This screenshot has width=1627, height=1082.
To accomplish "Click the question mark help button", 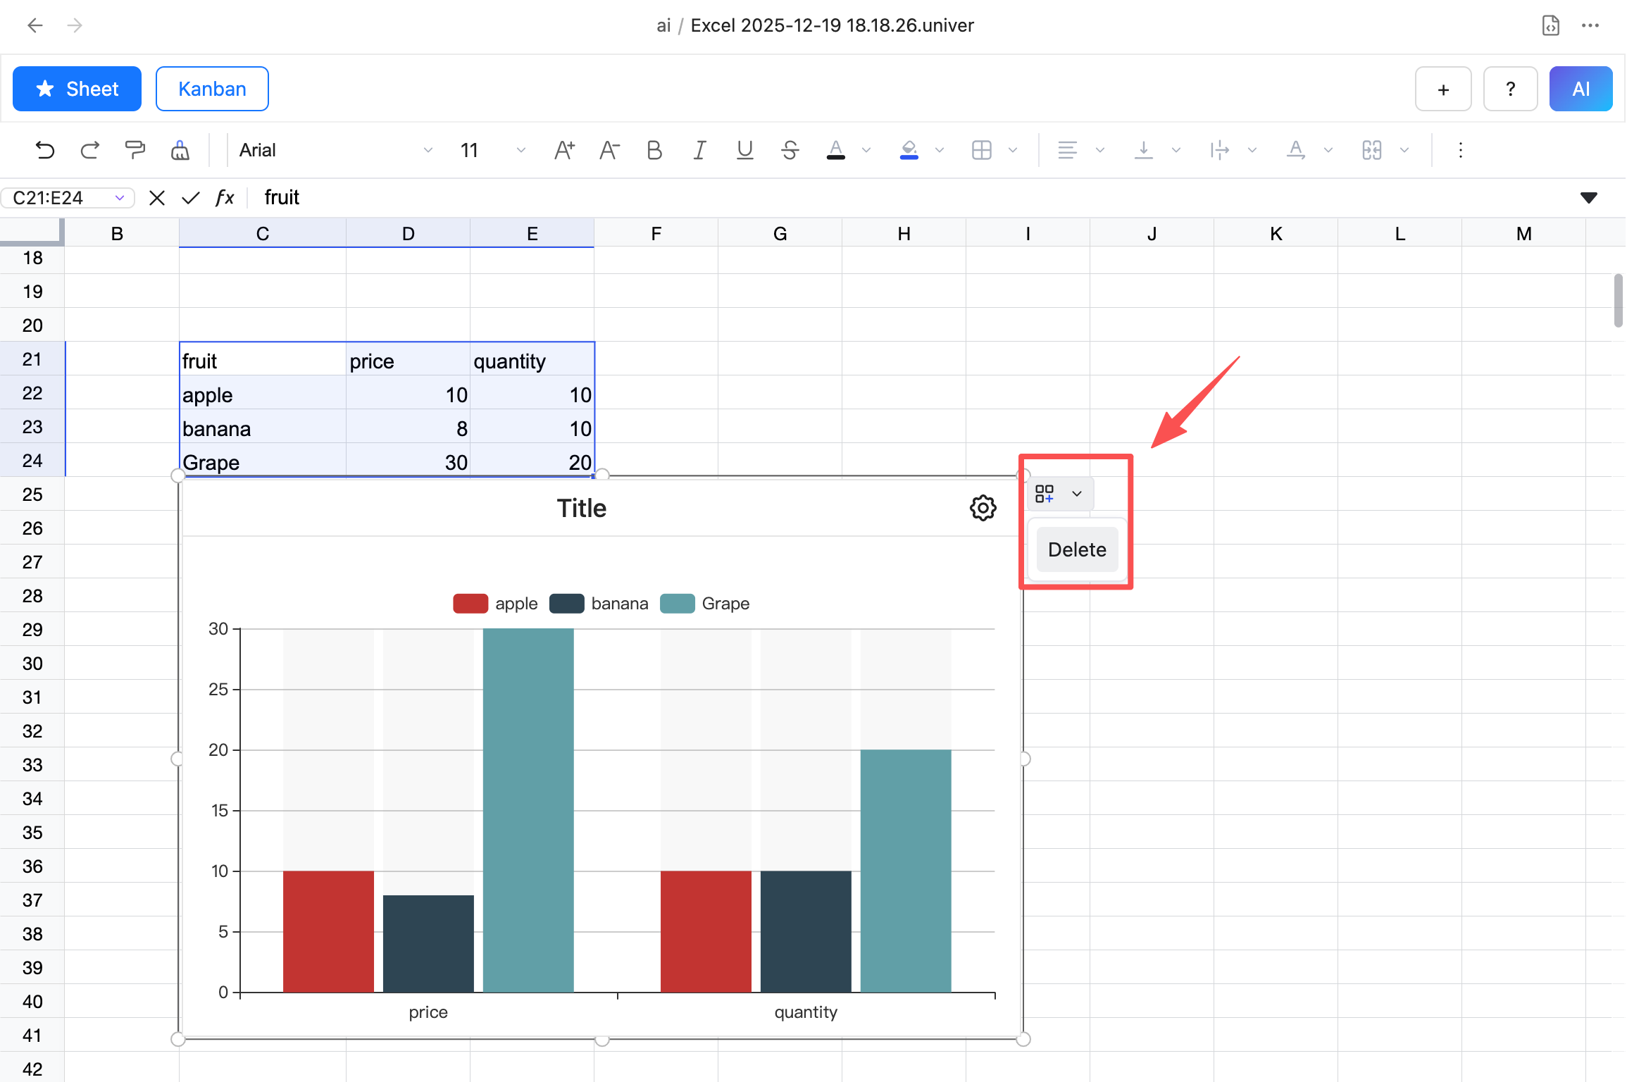I will click(1510, 89).
